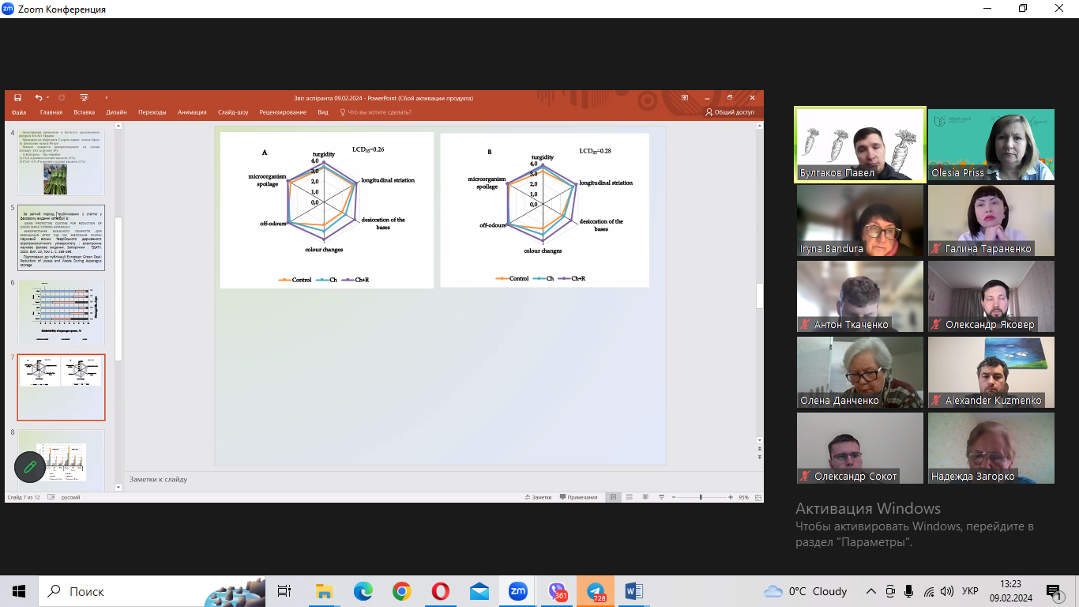Switch to slide sorter view icon
Viewport: 1079px width, 607px height.
point(630,497)
